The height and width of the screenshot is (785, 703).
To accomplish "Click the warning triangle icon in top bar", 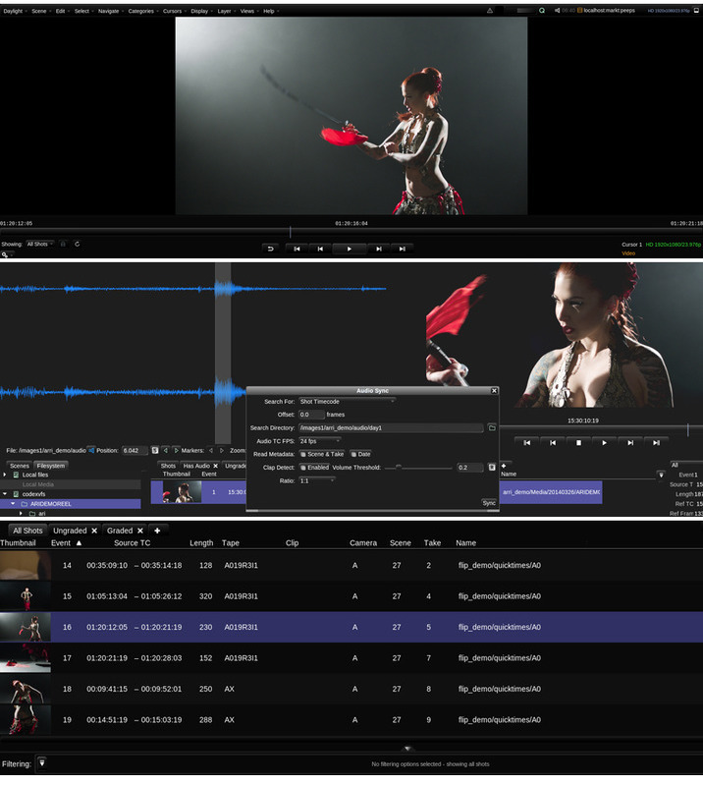I will tap(490, 10).
